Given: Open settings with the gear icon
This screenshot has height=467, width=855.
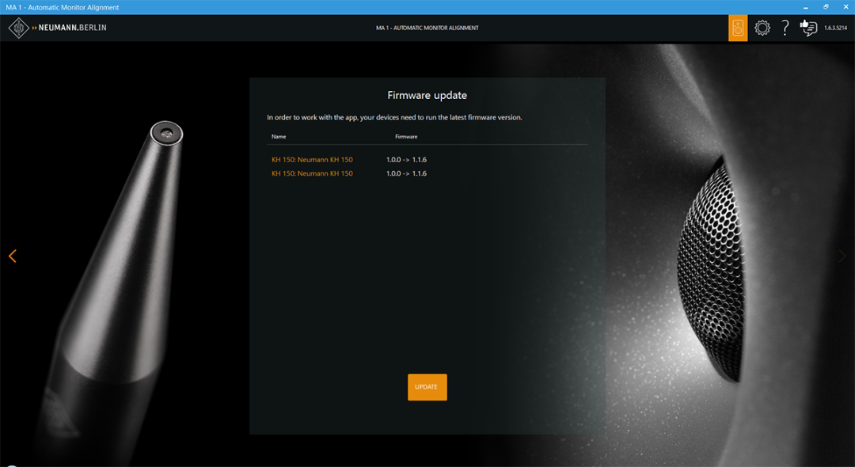Looking at the screenshot, I should 762,28.
